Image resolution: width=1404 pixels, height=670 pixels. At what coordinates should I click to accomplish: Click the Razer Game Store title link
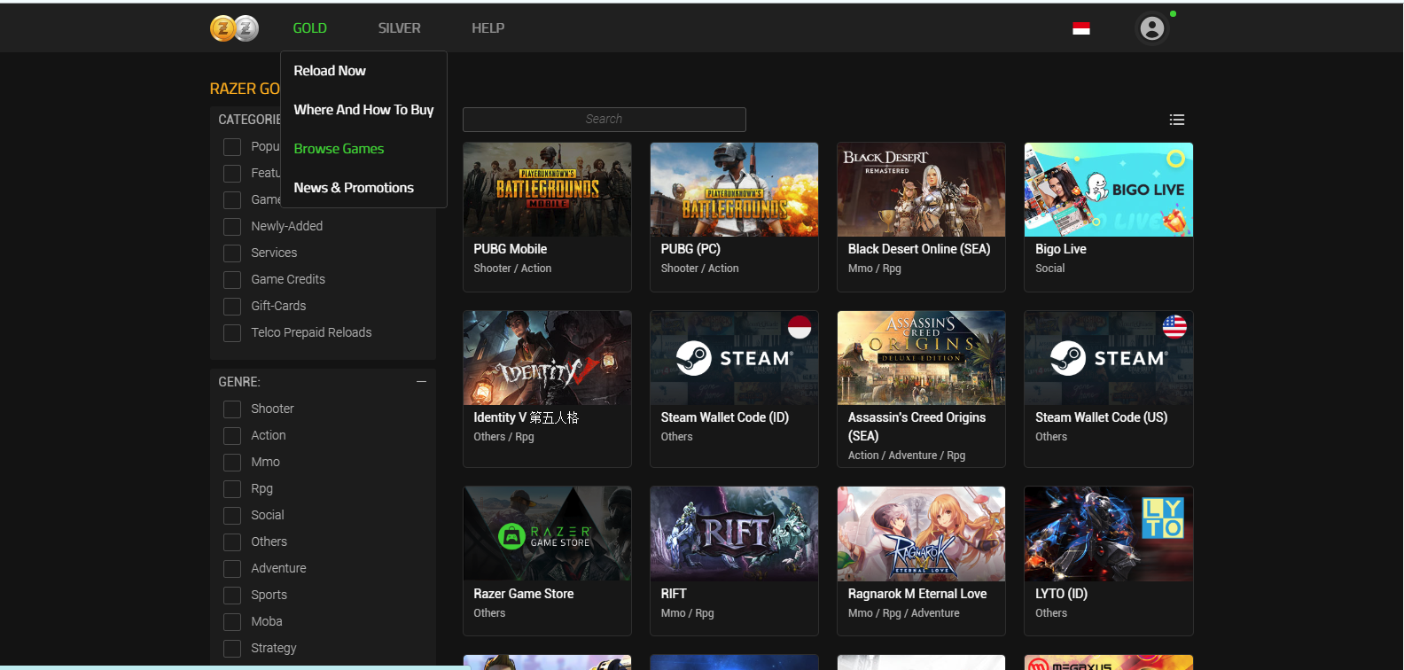[x=523, y=594]
